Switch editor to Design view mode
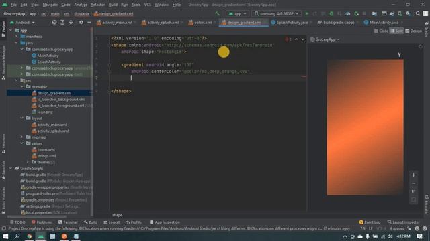This screenshot has height=241, width=430. tap(414, 31)
